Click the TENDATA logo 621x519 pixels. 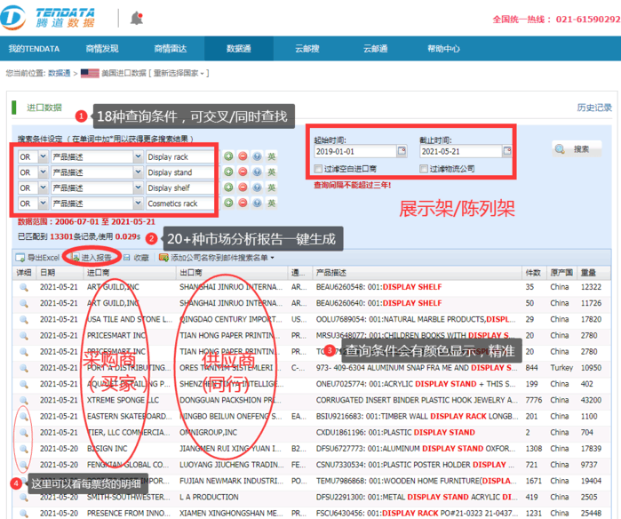point(47,18)
